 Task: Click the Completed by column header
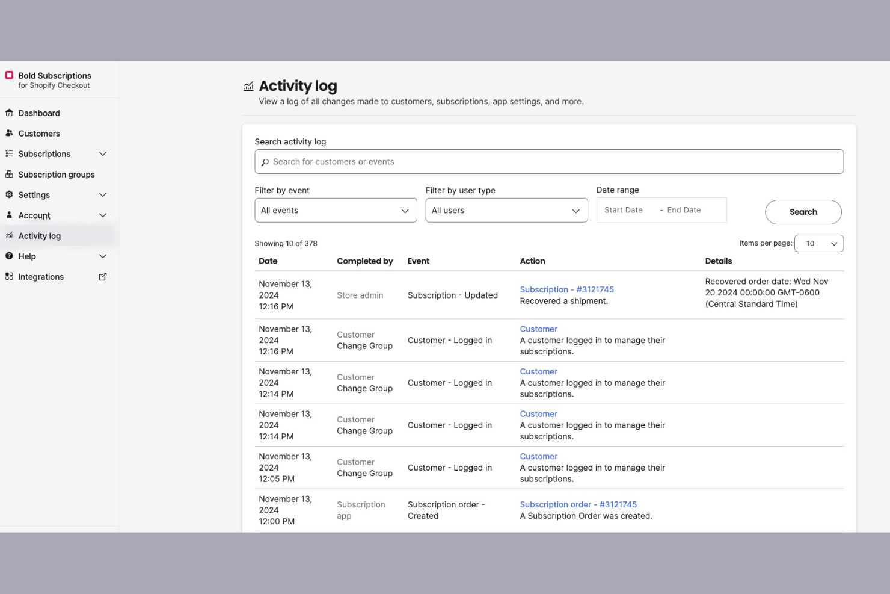pyautogui.click(x=364, y=261)
